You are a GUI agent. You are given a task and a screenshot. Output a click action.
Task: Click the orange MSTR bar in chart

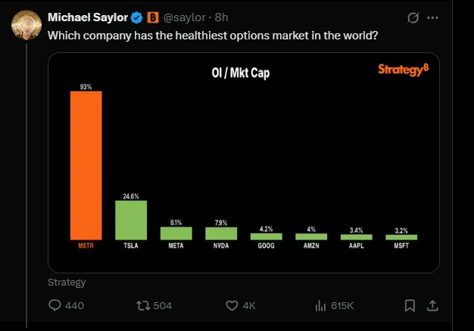tap(86, 165)
